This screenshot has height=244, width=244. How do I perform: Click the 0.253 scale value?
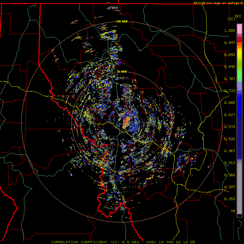point(230,199)
